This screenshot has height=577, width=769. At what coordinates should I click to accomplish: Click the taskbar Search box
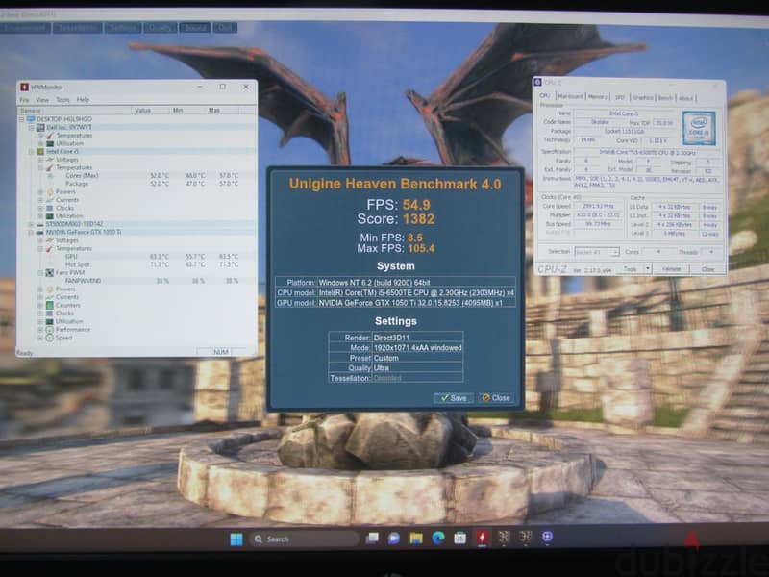point(304,539)
